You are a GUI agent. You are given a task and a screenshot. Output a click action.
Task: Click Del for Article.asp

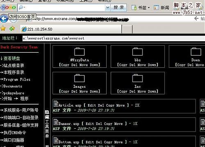pos(101,105)
